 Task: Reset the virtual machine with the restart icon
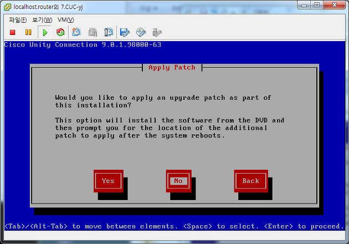tap(60, 32)
